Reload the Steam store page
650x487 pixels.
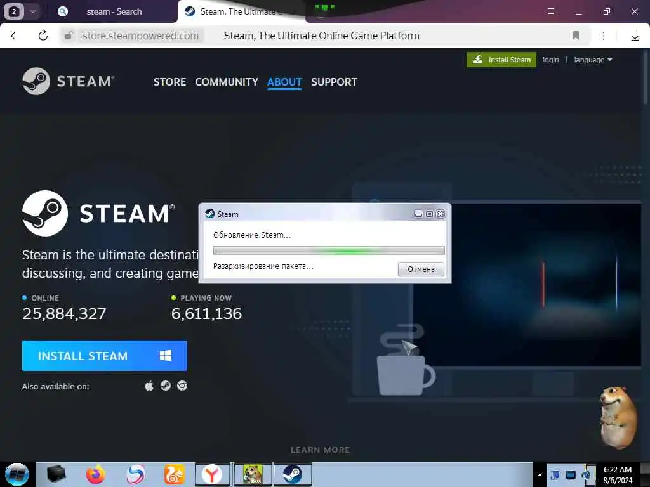pos(43,36)
